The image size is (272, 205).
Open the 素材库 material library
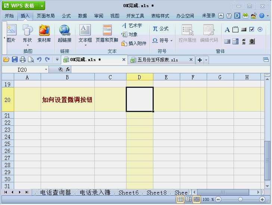click(44, 33)
